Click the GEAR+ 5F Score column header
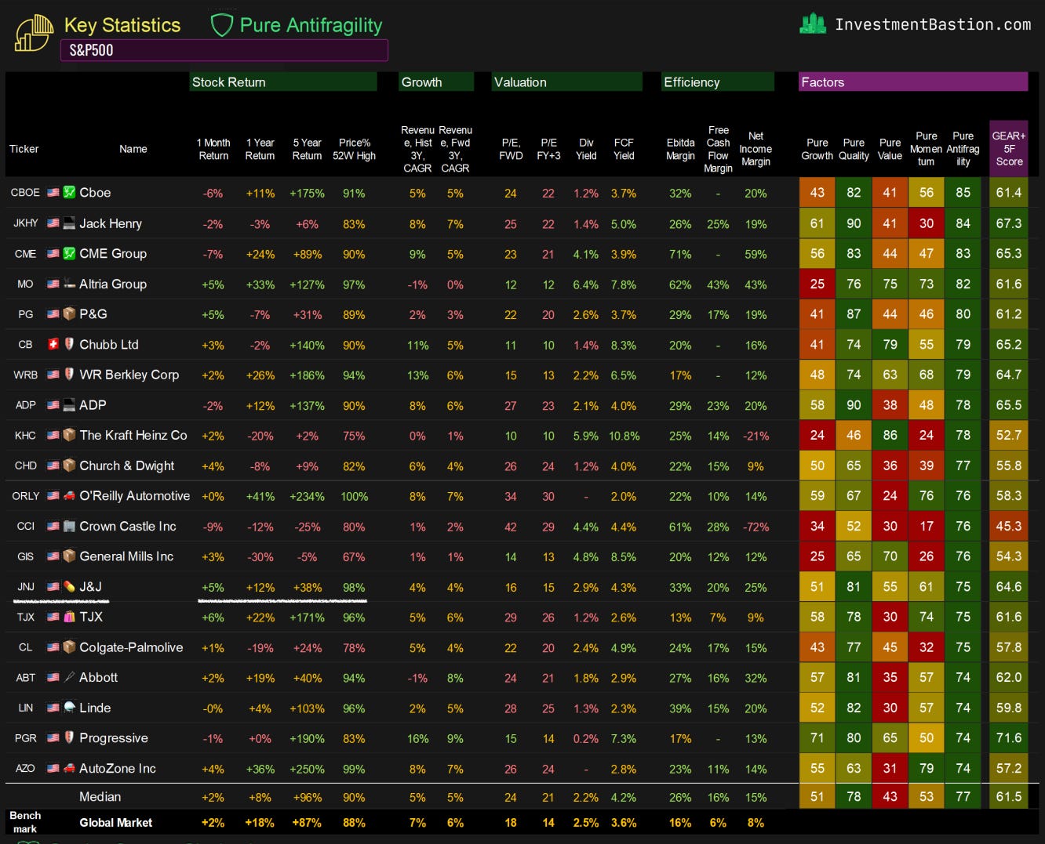Screen dimensions: 1045x844 tap(1009, 149)
